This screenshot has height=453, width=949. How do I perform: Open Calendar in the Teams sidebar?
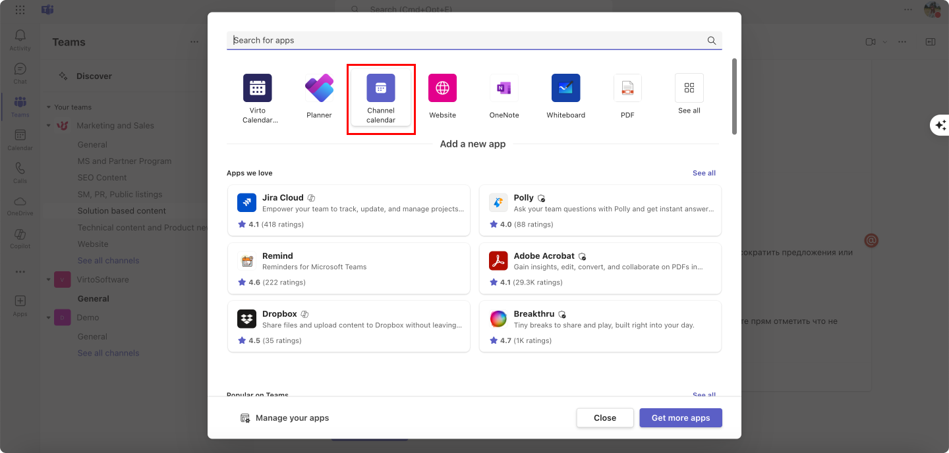(20, 139)
